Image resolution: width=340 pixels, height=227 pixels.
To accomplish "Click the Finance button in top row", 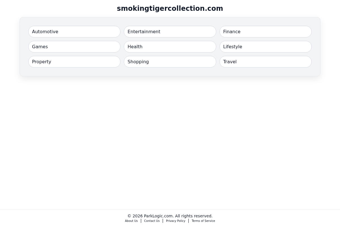I will pos(265,31).
